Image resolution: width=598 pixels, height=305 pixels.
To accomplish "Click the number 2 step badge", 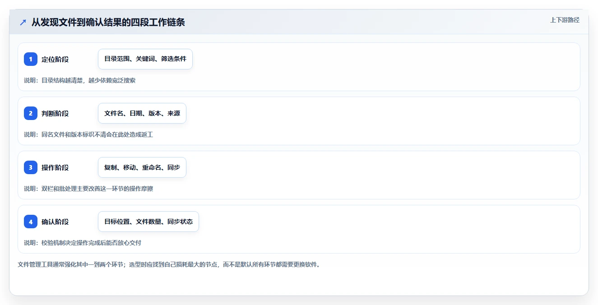I will [x=31, y=113].
